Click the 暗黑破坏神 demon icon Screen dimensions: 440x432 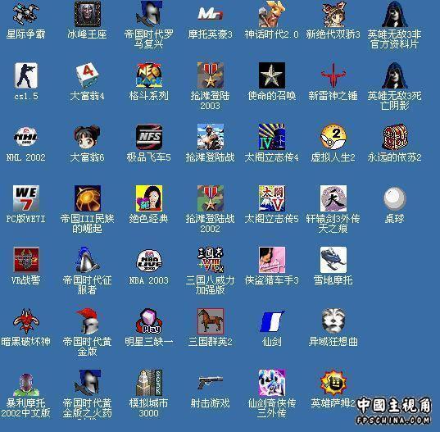point(26,321)
